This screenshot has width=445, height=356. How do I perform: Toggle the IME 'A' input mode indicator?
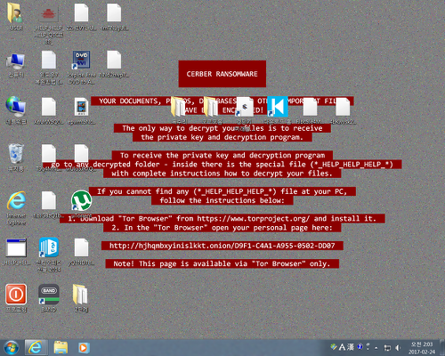pyautogui.click(x=342, y=347)
